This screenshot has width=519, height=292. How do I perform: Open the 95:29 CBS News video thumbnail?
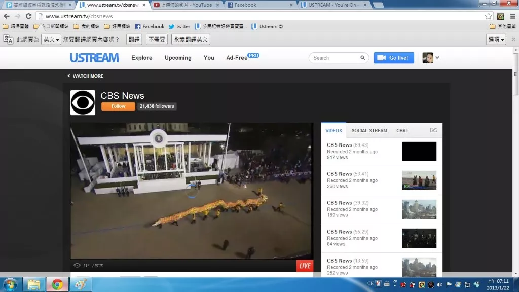tap(419, 238)
